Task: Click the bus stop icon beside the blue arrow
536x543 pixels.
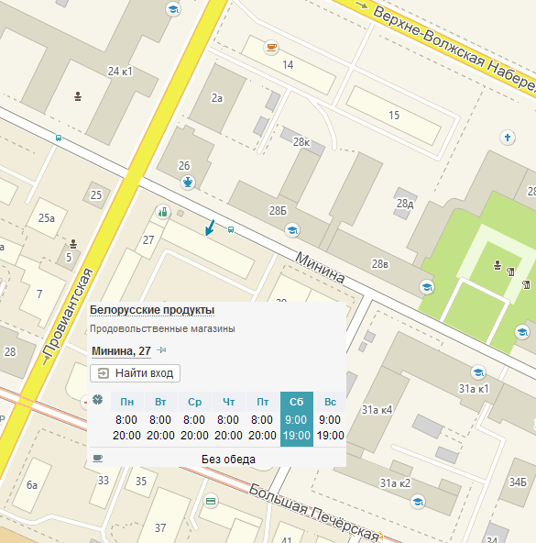Action: click(231, 229)
